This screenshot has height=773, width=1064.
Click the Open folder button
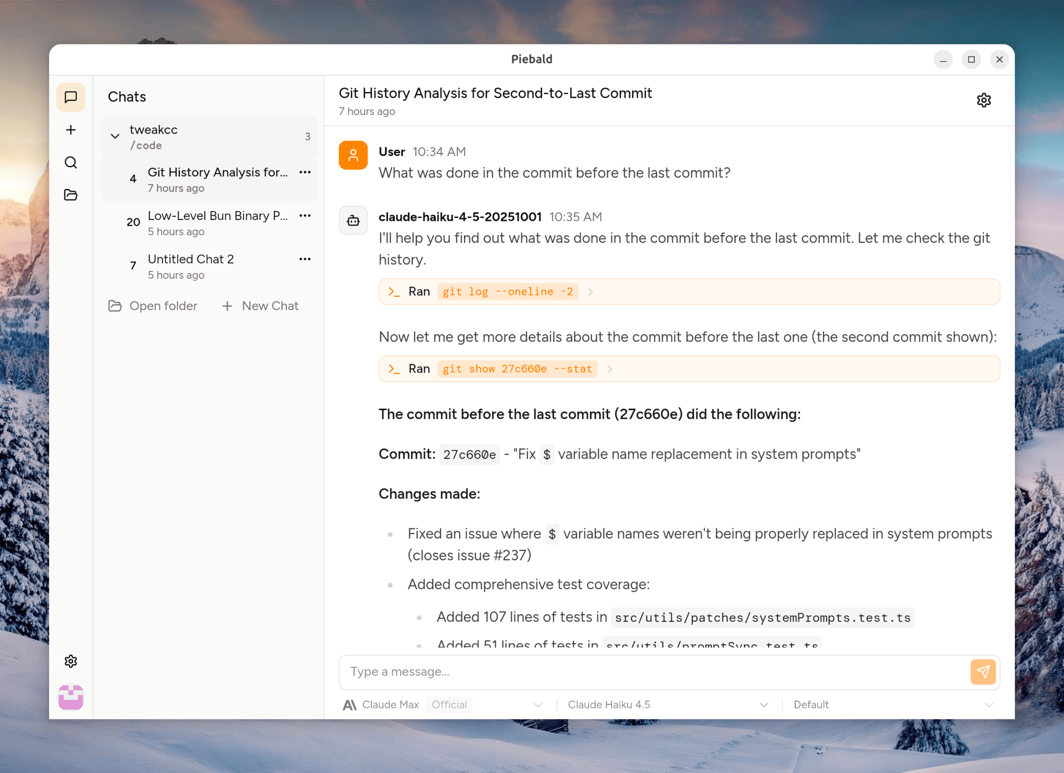(x=153, y=306)
